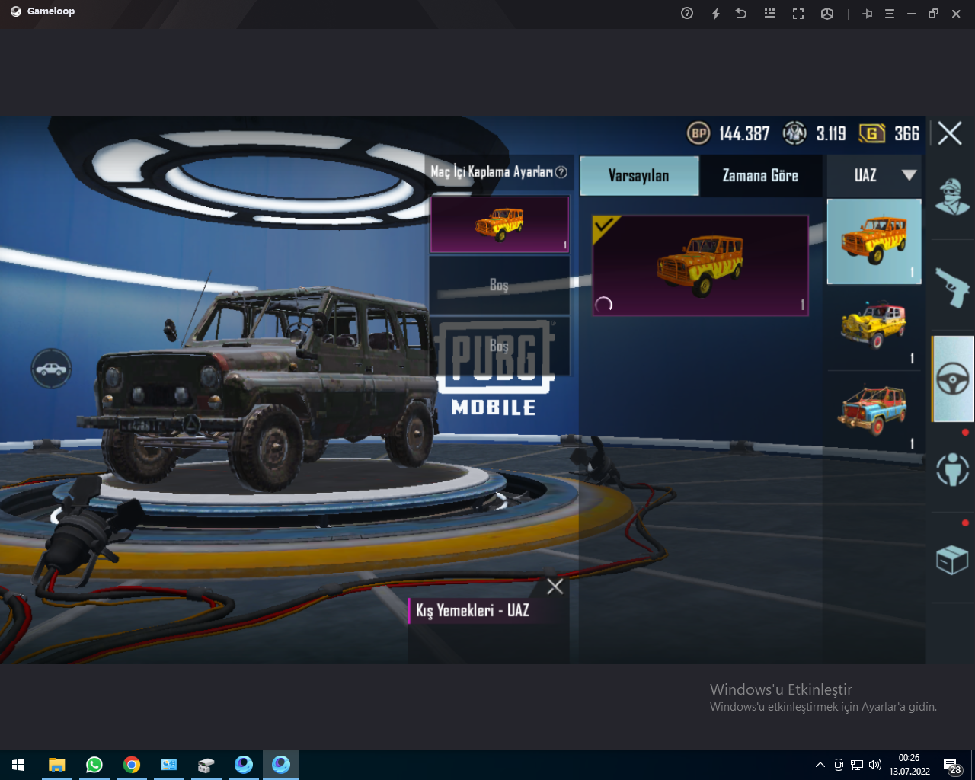Click the silver coin currency icon
This screenshot has width=975, height=780.
(794, 133)
